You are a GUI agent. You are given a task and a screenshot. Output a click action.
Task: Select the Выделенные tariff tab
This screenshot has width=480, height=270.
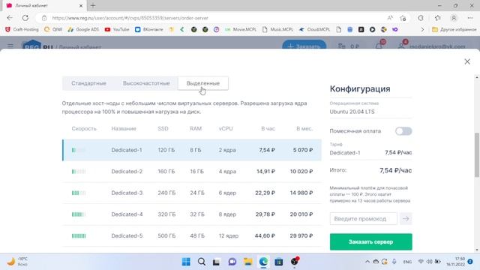[x=203, y=83]
